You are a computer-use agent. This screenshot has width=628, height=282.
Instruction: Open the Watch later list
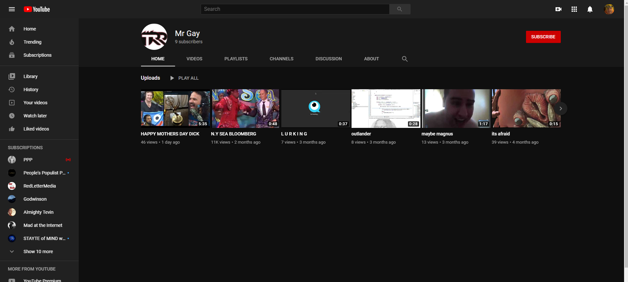click(39, 116)
